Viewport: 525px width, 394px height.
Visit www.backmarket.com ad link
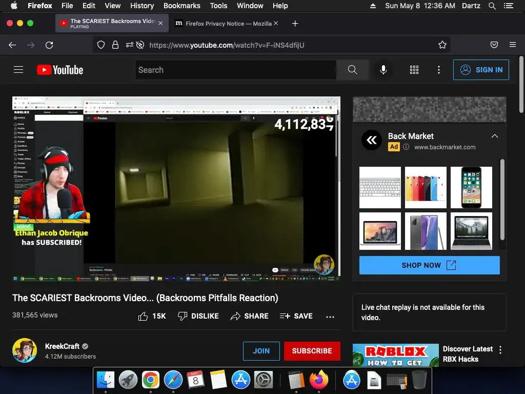[445, 147]
